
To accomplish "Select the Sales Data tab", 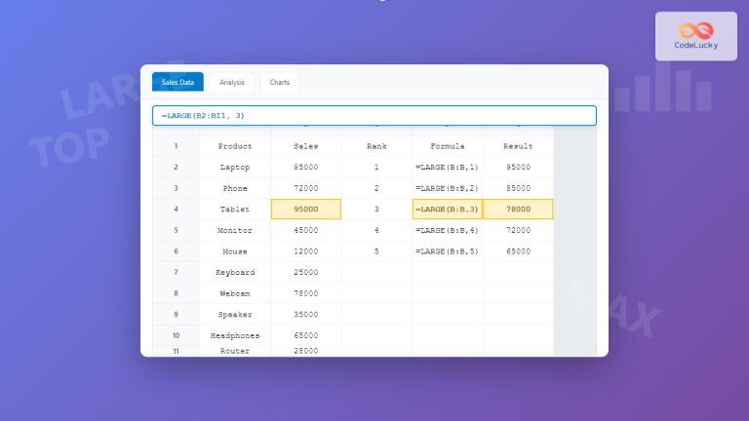I will [177, 83].
